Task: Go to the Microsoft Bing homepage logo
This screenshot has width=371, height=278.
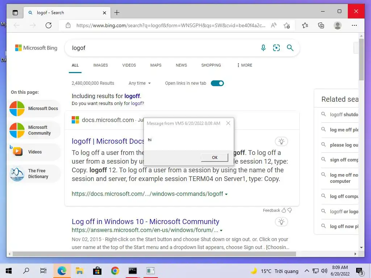Action: point(36,48)
